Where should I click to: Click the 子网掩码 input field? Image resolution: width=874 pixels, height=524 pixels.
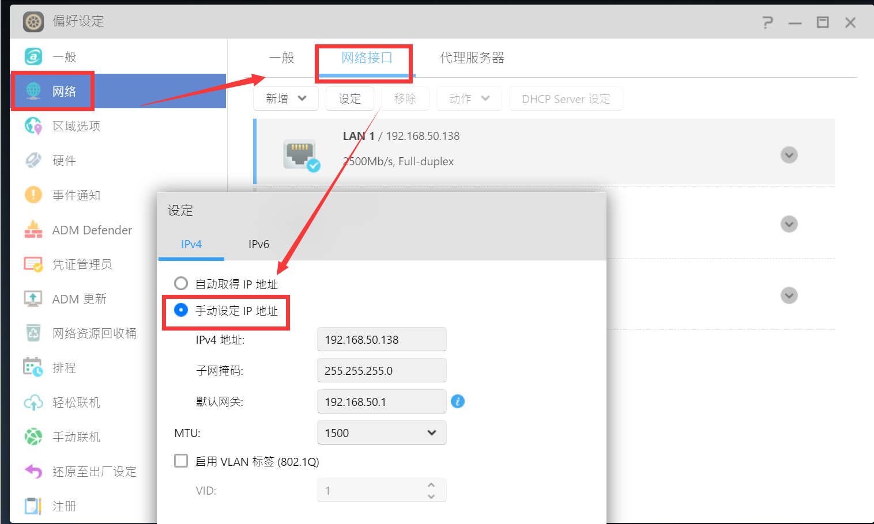click(x=382, y=370)
